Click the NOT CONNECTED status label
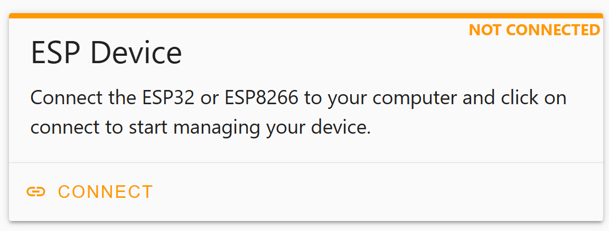Image resolution: width=609 pixels, height=231 pixels. pyautogui.click(x=535, y=30)
